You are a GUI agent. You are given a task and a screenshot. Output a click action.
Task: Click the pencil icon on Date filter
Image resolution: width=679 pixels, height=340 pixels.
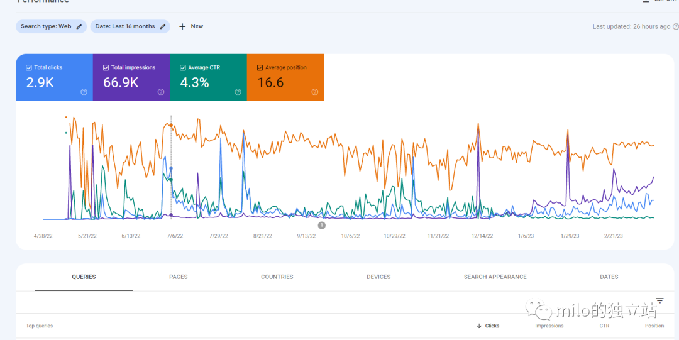[163, 26]
